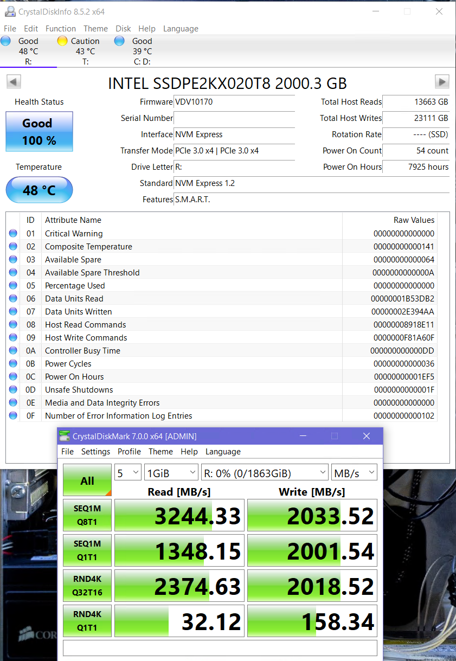456x661 pixels.
Task: Click the CrystalDiskMark title bar app icon
Action: pyautogui.click(x=65, y=436)
